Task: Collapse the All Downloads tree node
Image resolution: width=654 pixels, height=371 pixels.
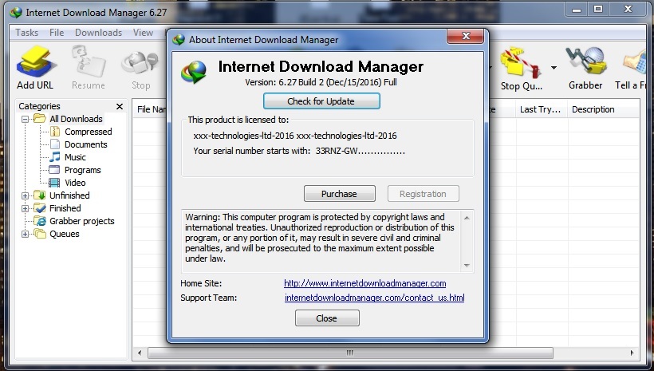Action: pyautogui.click(x=25, y=119)
